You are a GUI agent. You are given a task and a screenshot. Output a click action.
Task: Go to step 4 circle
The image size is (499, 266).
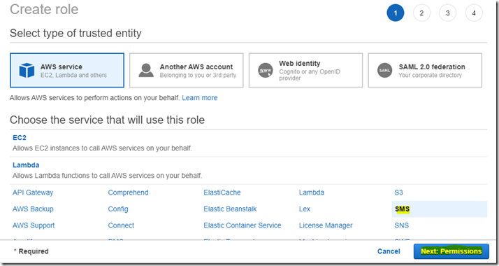coord(474,13)
